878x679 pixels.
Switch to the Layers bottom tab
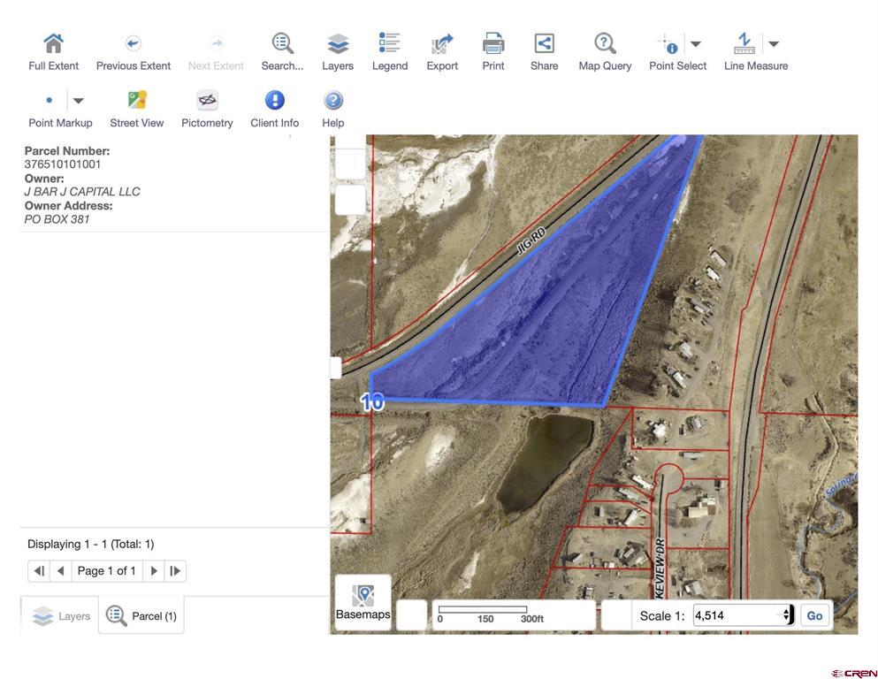click(x=60, y=616)
